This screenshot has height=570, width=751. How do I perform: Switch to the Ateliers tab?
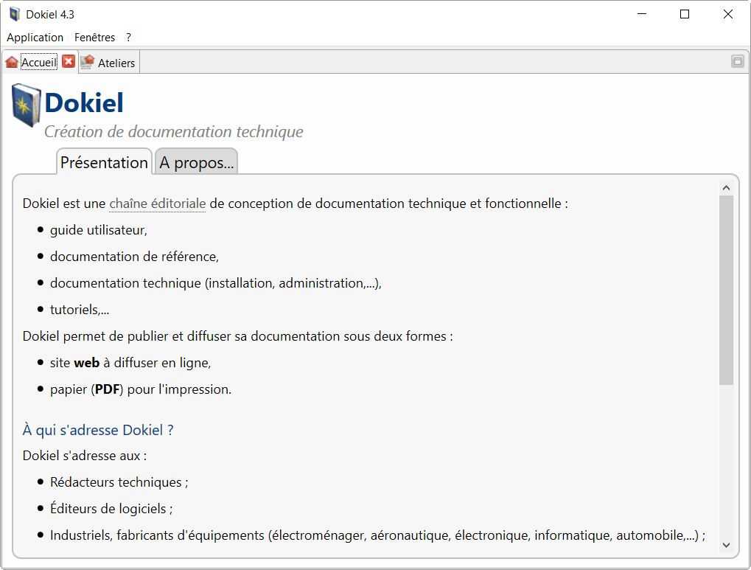(x=116, y=63)
